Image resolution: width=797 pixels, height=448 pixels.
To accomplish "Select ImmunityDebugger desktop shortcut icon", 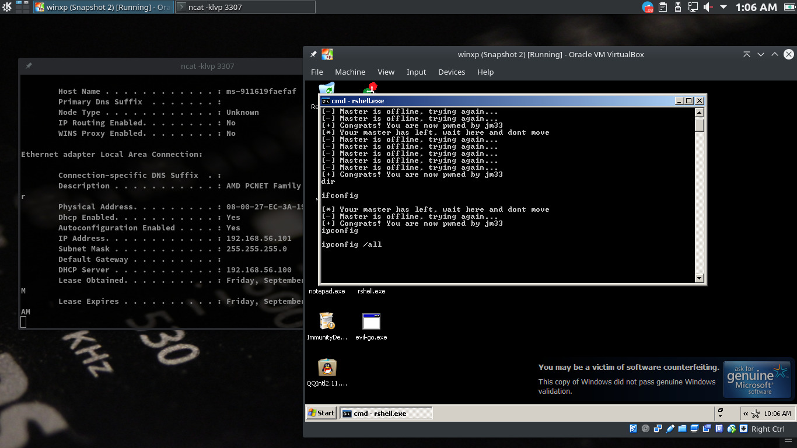I will pos(327,321).
